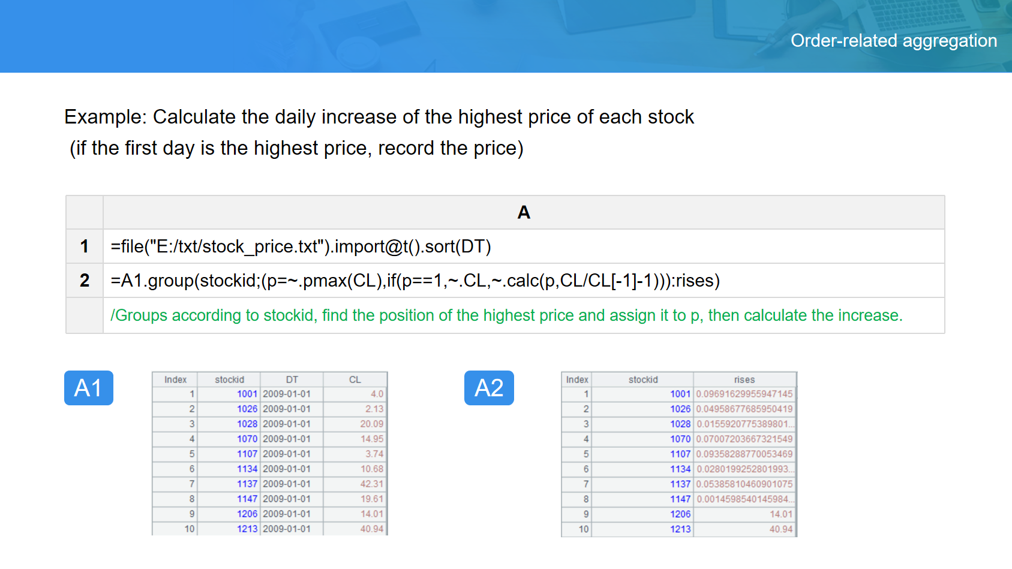Click the DT column header
Screen dimensions: 1012x569
point(292,380)
